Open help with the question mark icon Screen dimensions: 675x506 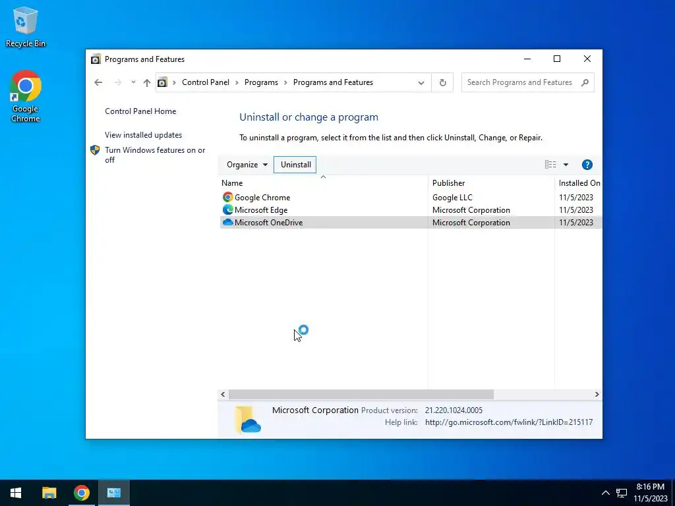tap(587, 165)
